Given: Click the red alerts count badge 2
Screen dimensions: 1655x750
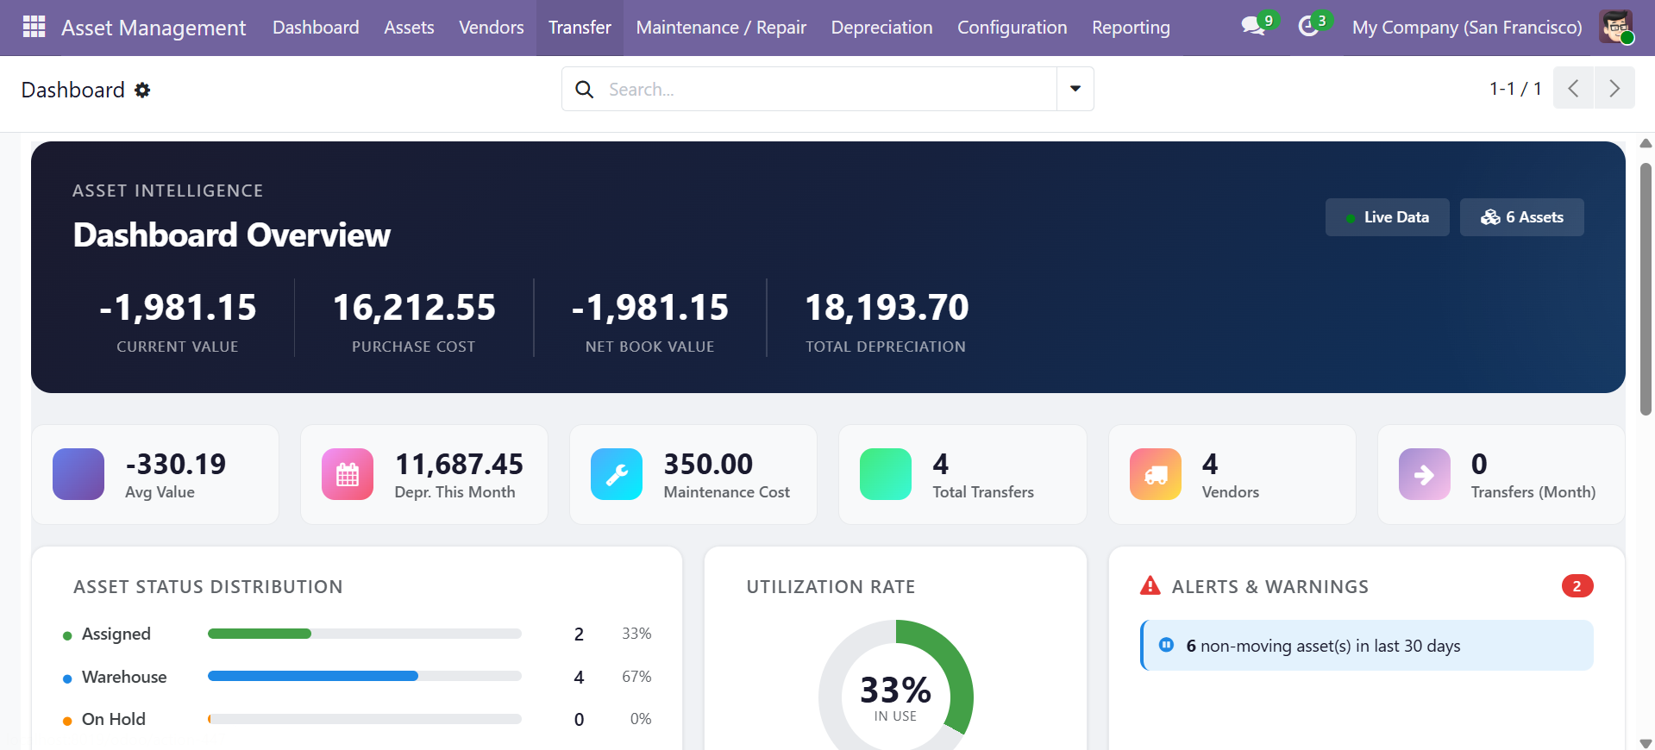Looking at the screenshot, I should click(x=1577, y=586).
